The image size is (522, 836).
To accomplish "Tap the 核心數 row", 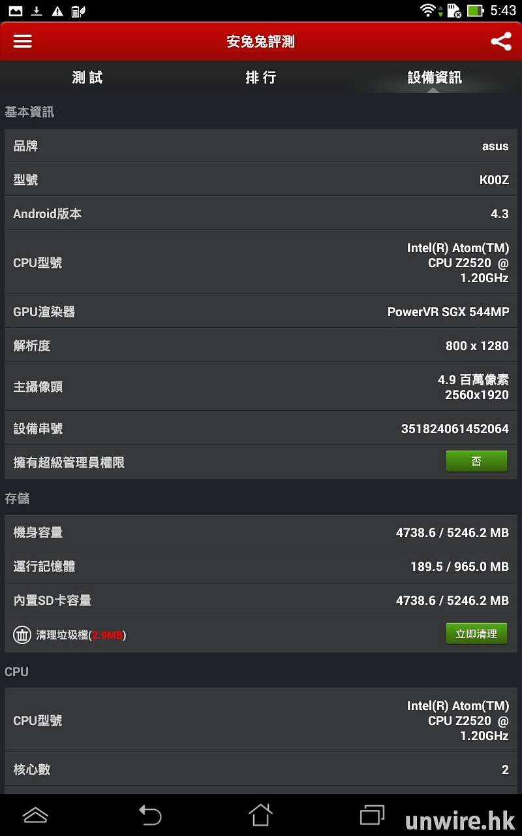I will coord(261,769).
